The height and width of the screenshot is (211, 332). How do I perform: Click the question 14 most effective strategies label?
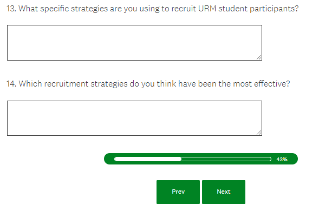tap(148, 84)
